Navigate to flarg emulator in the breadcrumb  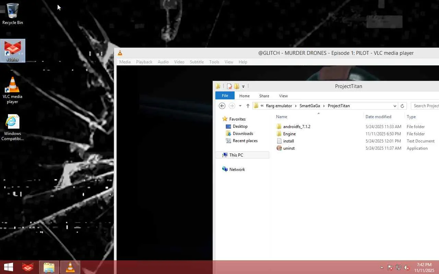[x=279, y=106]
